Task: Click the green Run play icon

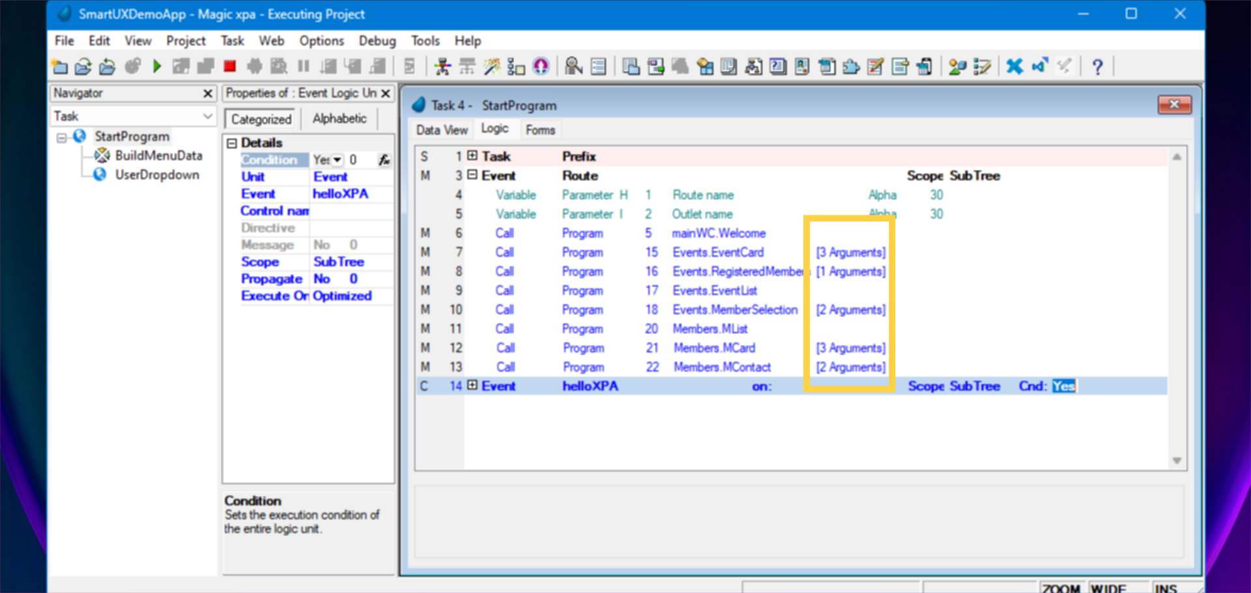Action: pyautogui.click(x=156, y=66)
